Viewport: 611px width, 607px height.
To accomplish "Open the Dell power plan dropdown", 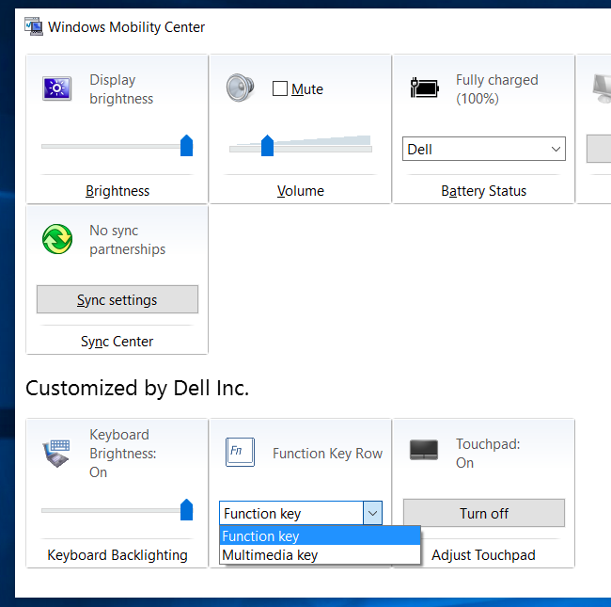I will (x=483, y=149).
